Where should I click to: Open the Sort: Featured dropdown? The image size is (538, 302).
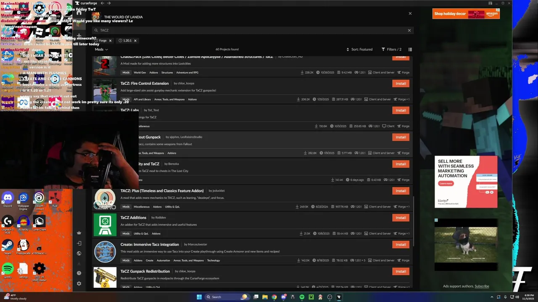pos(359,49)
